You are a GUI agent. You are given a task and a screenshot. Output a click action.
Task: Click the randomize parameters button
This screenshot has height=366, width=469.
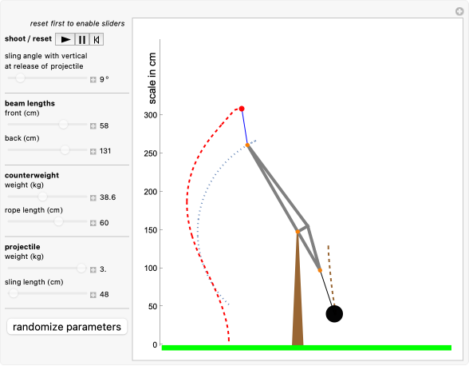pyautogui.click(x=67, y=327)
